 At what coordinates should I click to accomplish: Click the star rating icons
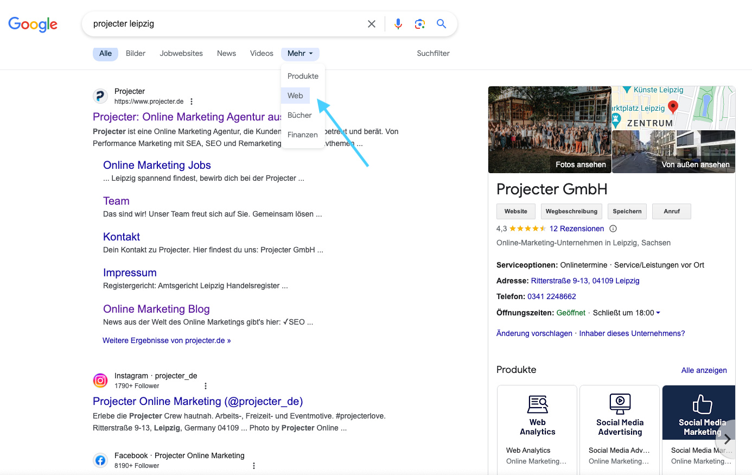pyautogui.click(x=528, y=229)
